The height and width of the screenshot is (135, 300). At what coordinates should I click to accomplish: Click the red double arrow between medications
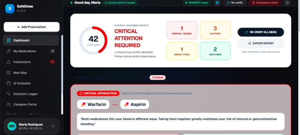click(x=115, y=104)
